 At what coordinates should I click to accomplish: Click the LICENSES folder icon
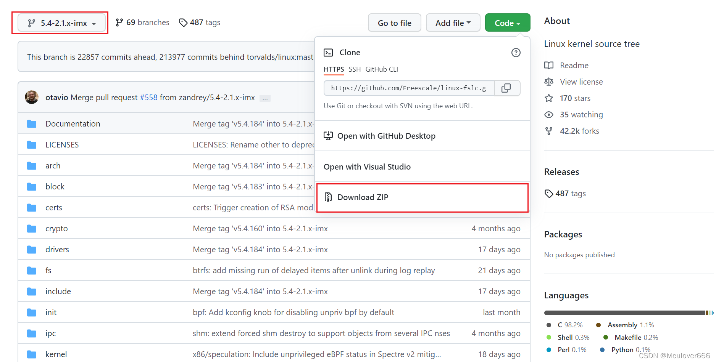pos(32,145)
